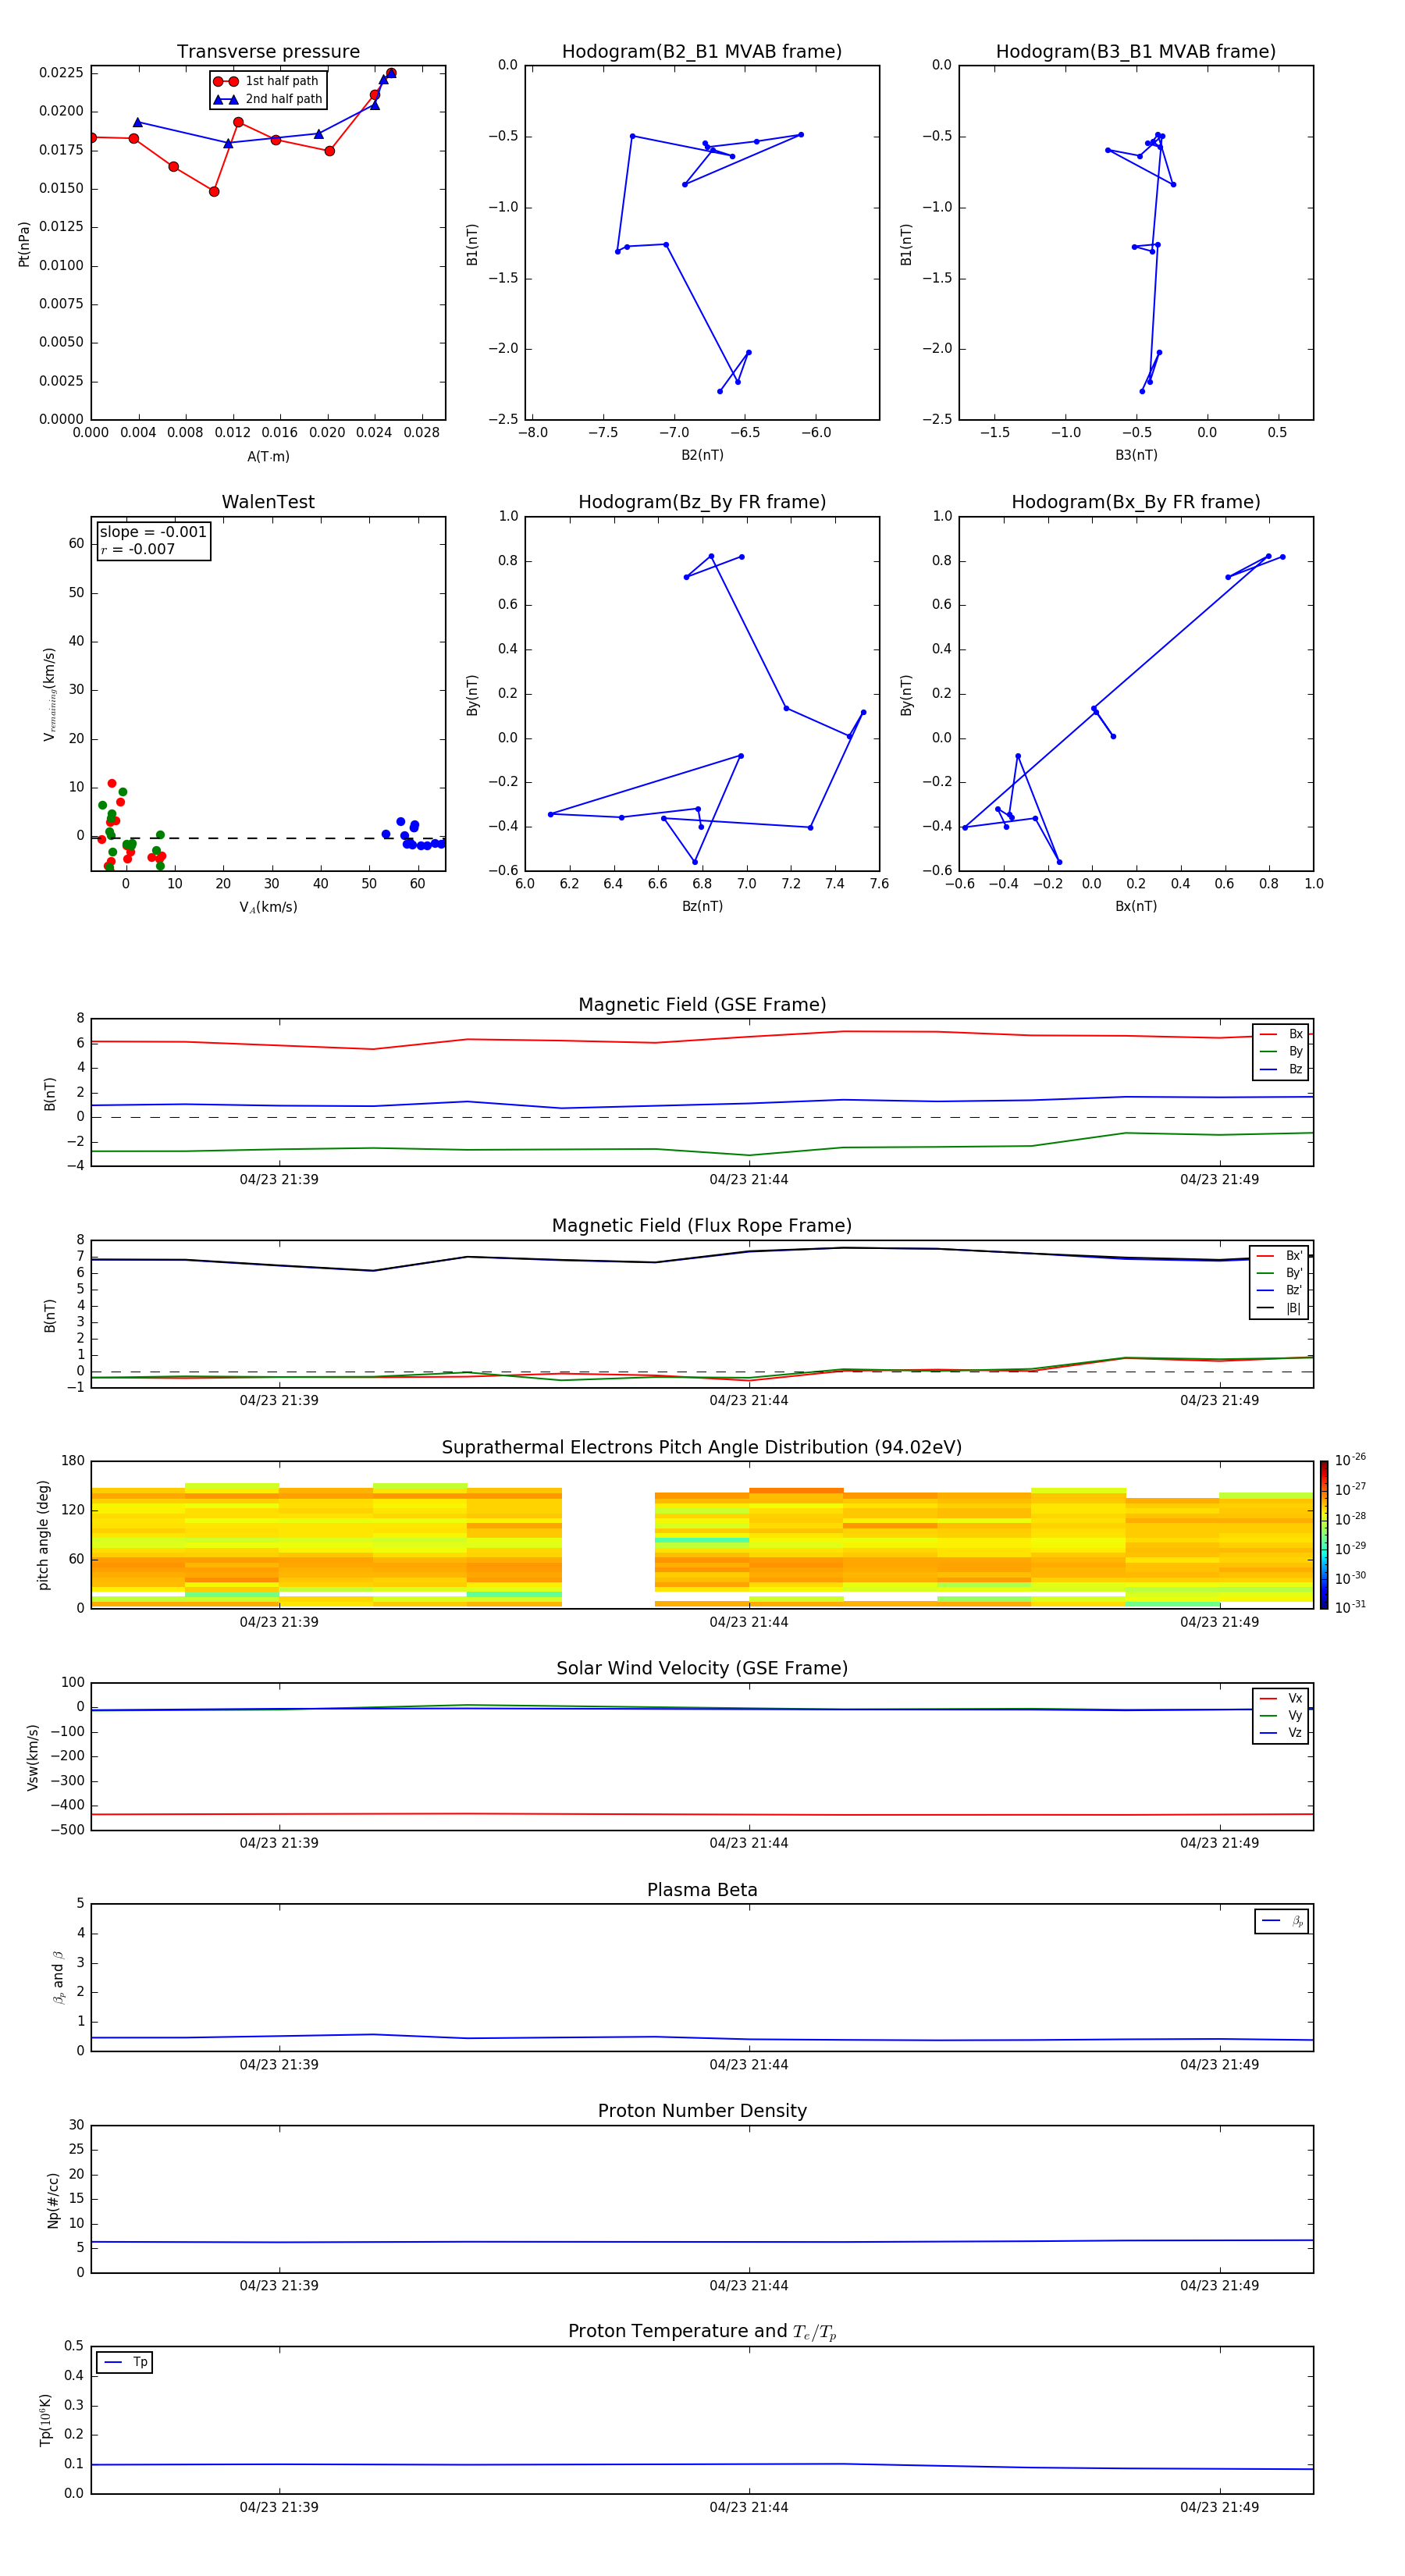1405x2576 pixels.
Task: Click the βp legend entry in Plasma Beta
Action: (1282, 1921)
